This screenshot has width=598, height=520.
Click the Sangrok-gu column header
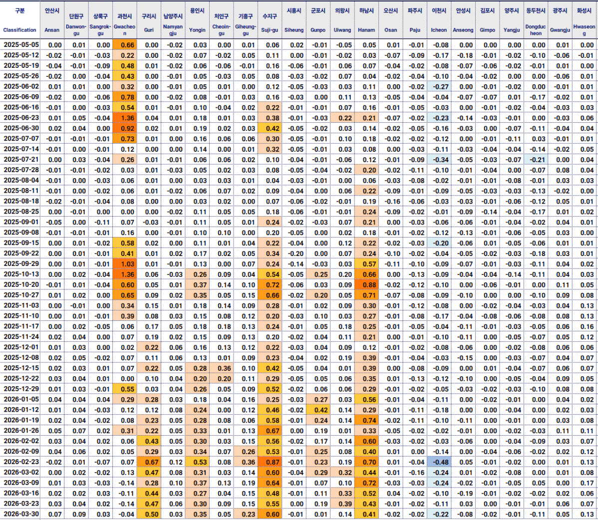101,20
